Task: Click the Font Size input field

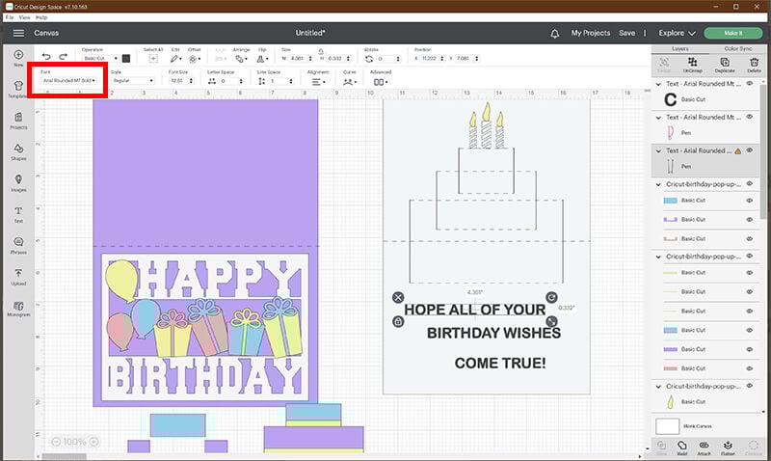Action: click(x=178, y=81)
